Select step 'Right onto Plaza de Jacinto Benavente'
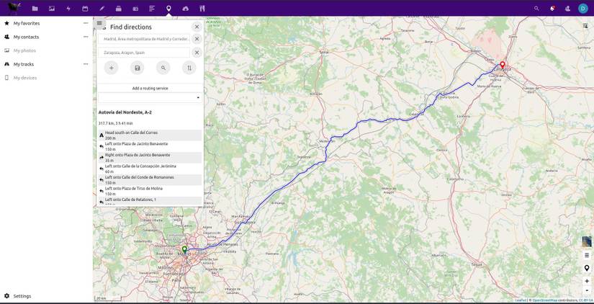594x304 pixels. point(150,158)
